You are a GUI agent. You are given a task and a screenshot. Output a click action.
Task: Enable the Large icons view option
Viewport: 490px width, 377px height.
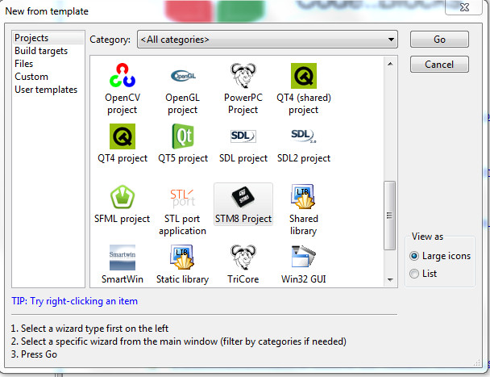(440, 256)
